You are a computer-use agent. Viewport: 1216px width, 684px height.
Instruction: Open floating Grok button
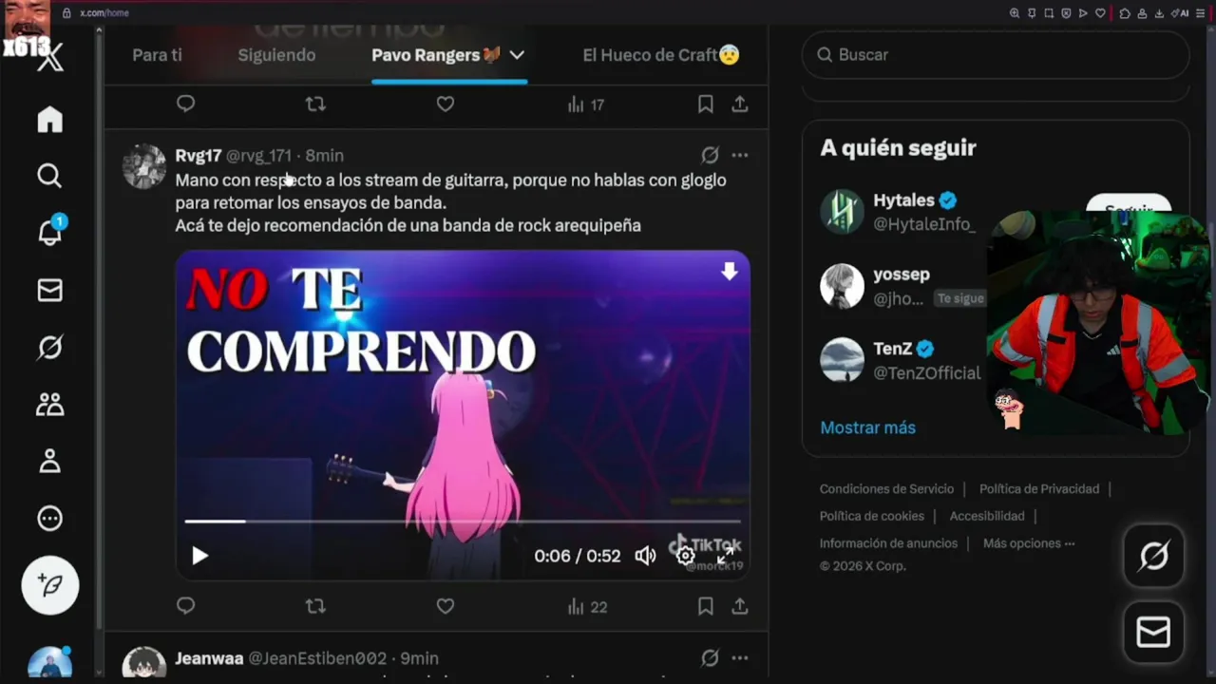(1153, 556)
